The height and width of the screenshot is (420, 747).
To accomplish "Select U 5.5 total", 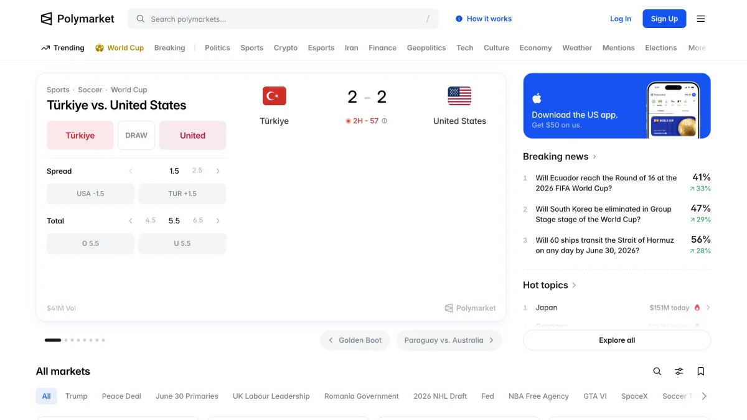I will (182, 243).
